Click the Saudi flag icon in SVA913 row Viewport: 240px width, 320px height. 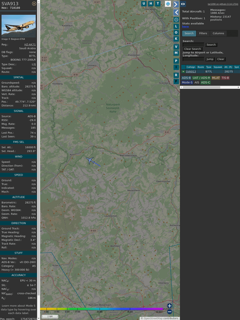[183, 72]
